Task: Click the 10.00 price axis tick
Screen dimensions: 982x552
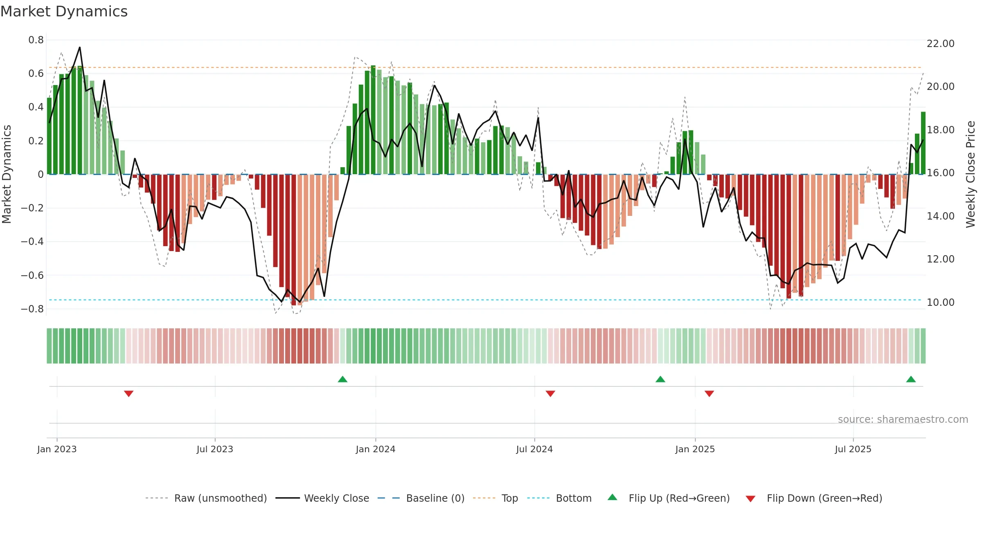Action: (941, 302)
